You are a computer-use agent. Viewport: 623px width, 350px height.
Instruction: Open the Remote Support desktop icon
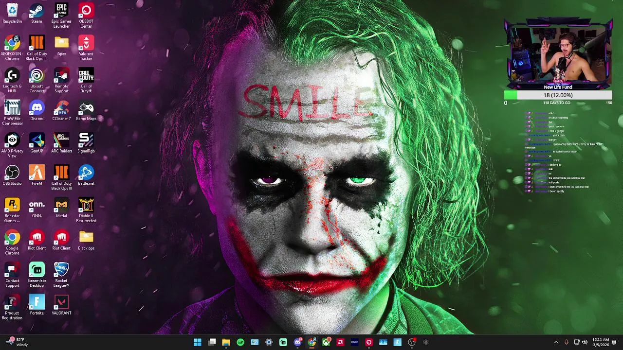[61, 81]
